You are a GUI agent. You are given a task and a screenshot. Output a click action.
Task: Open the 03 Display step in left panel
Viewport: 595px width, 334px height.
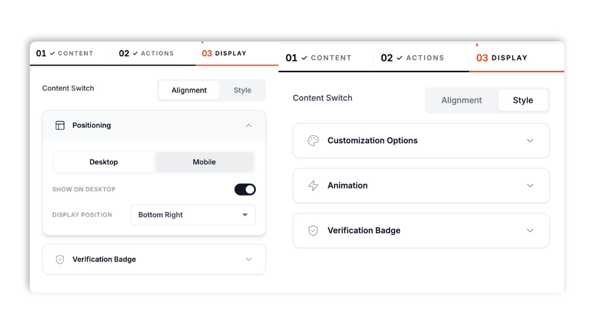point(224,53)
